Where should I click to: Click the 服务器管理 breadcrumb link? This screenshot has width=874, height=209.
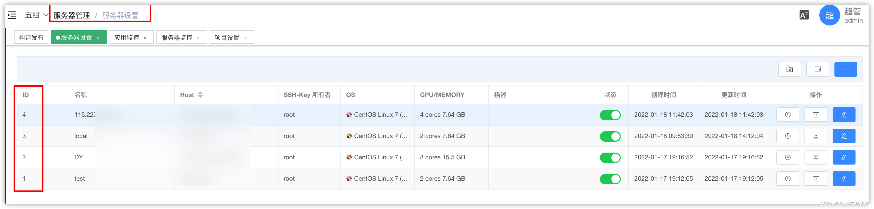[72, 16]
